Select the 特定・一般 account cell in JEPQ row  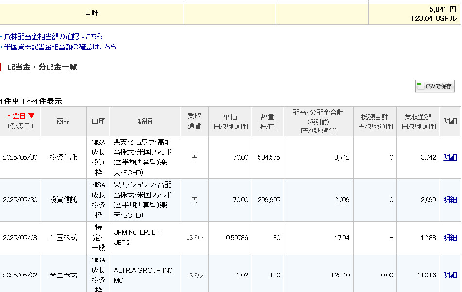pyautogui.click(x=99, y=237)
